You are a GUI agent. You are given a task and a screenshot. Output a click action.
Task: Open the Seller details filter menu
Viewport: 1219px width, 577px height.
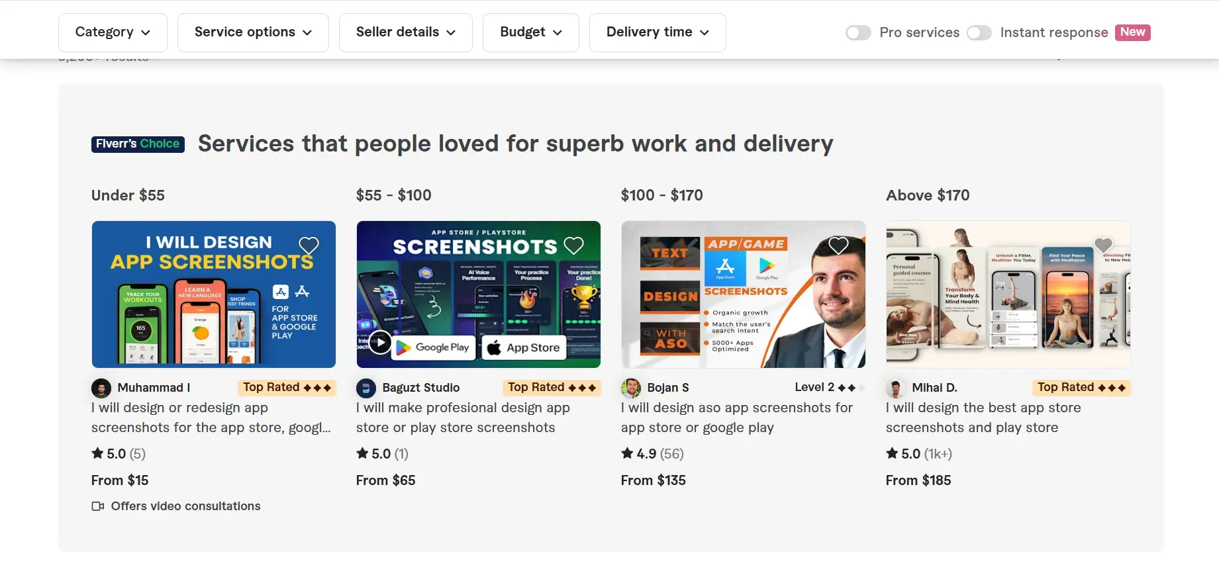click(405, 32)
